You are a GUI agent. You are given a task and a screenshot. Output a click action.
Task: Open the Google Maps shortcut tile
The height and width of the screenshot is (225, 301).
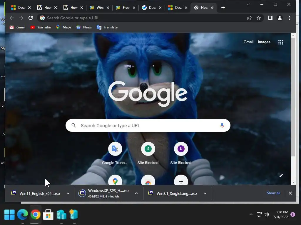(x=115, y=180)
